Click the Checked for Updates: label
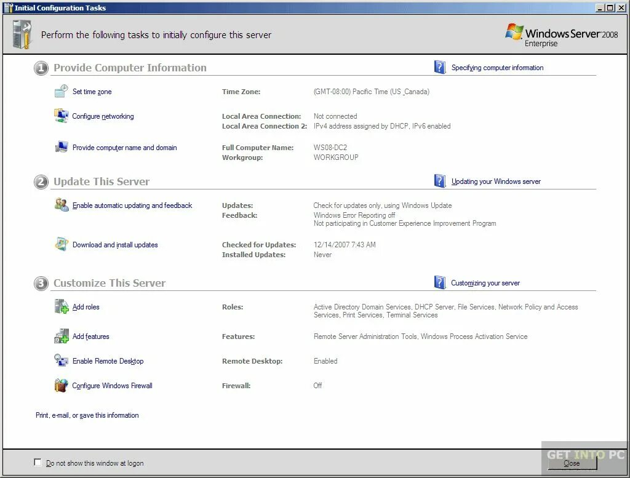 click(x=259, y=245)
